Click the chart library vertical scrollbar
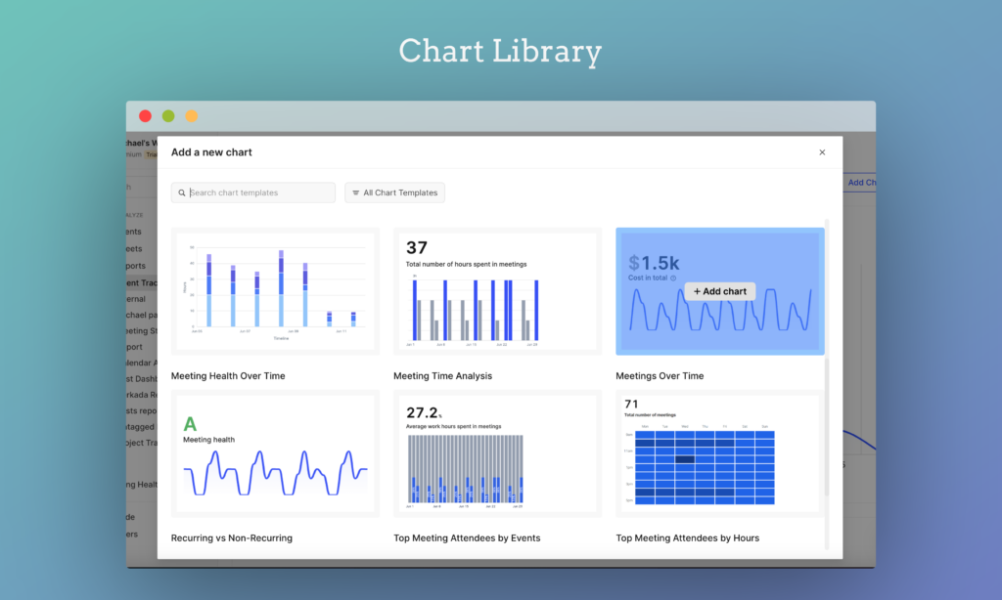 pyautogui.click(x=827, y=426)
